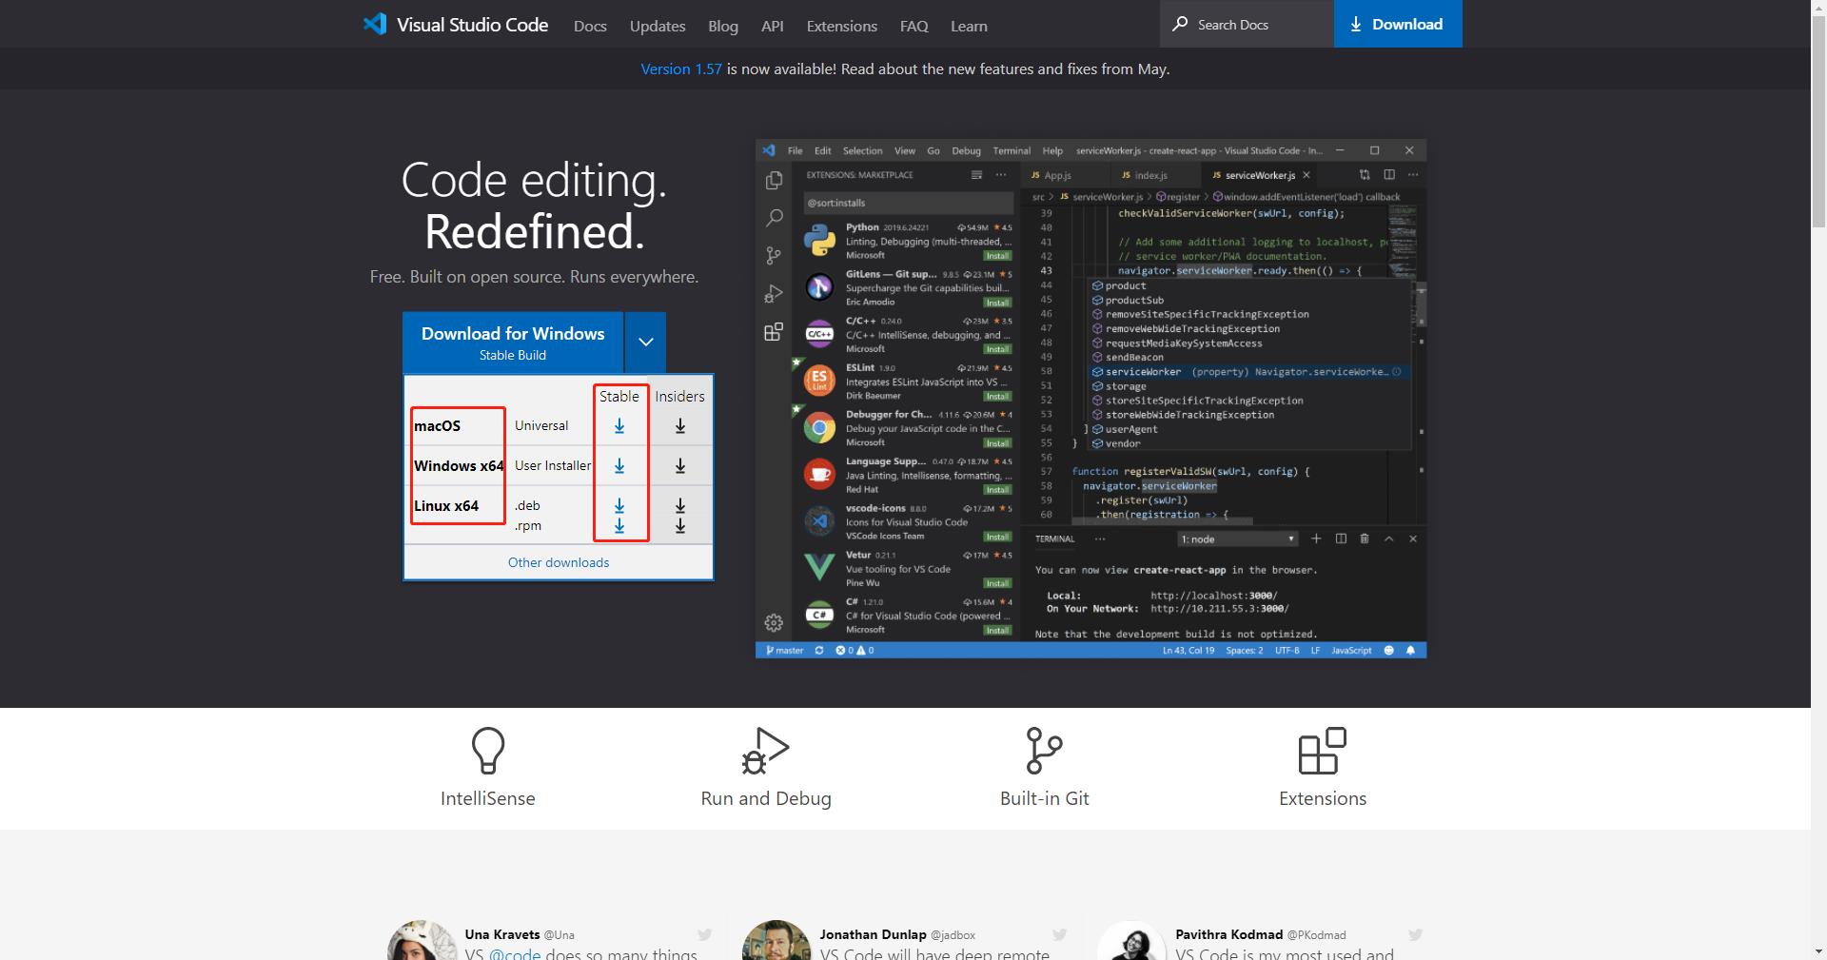Viewport: 1827px width, 960px height.
Task: Click the Pavithra Kodmad name
Action: pos(1229,934)
